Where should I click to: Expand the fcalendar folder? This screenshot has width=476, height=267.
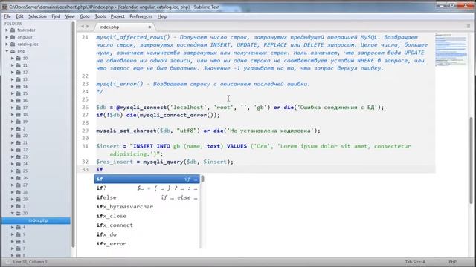7,30
